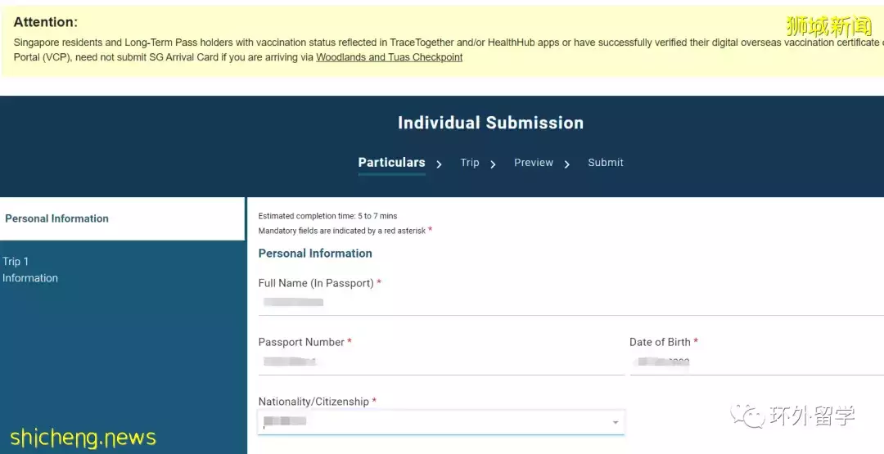Open the Woodlands and Tuas Checkpoint link

click(x=389, y=57)
